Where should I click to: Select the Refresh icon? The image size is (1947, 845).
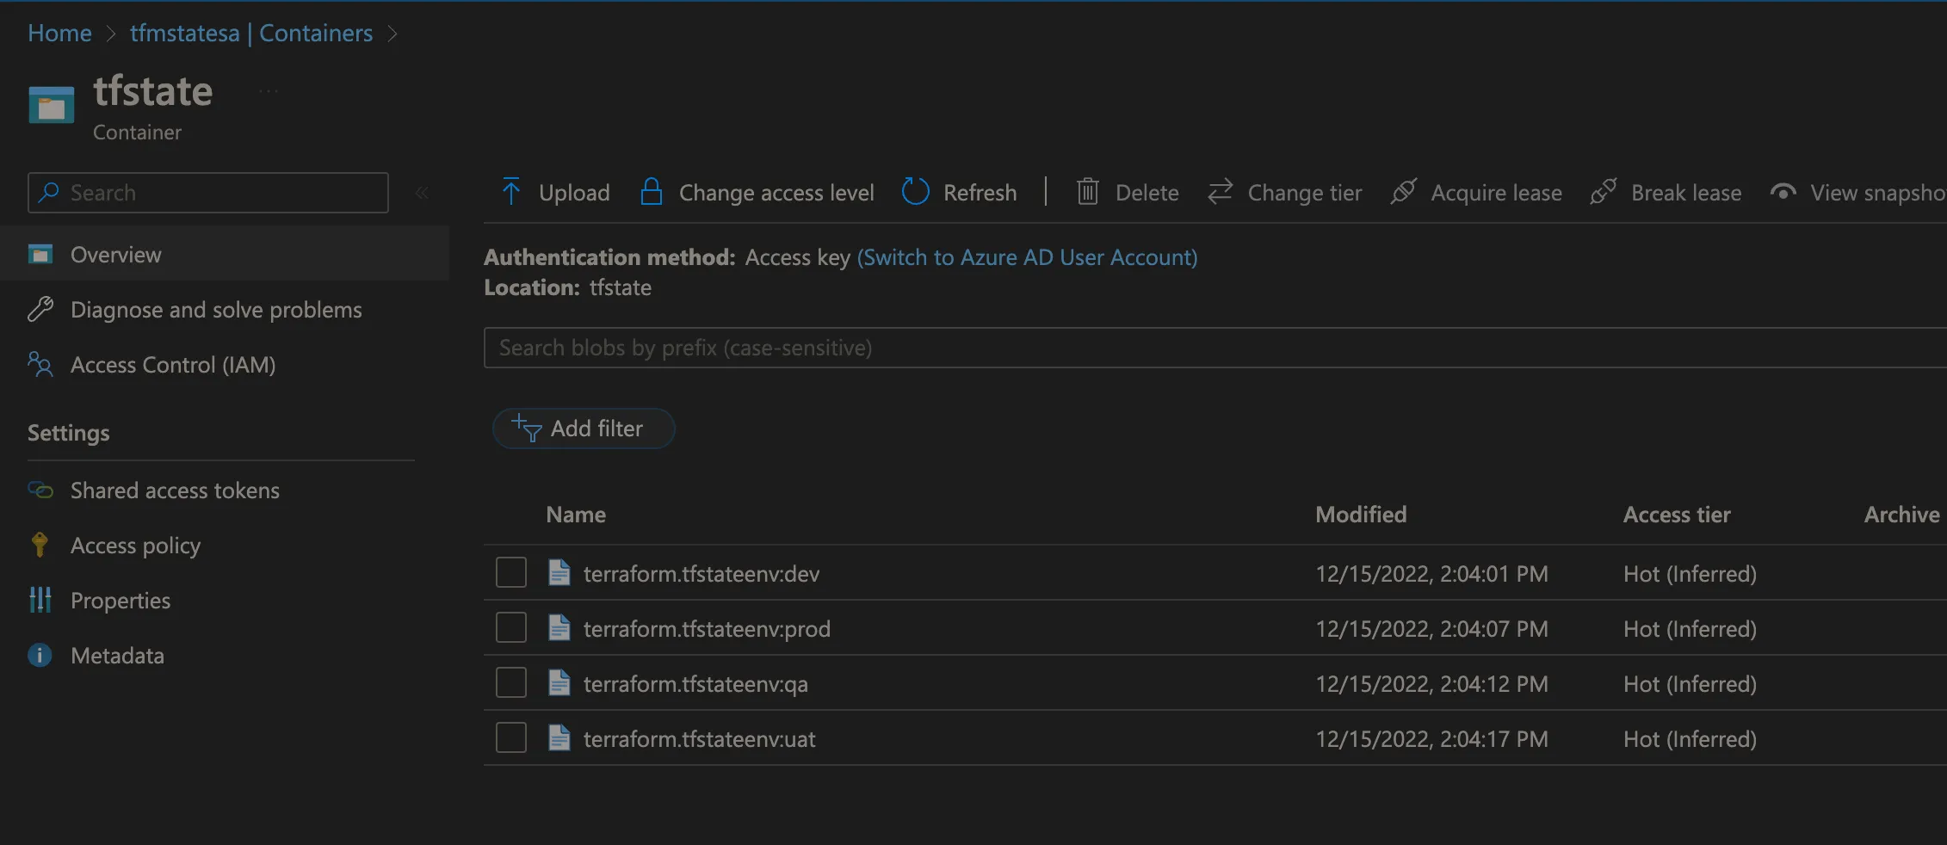(914, 192)
